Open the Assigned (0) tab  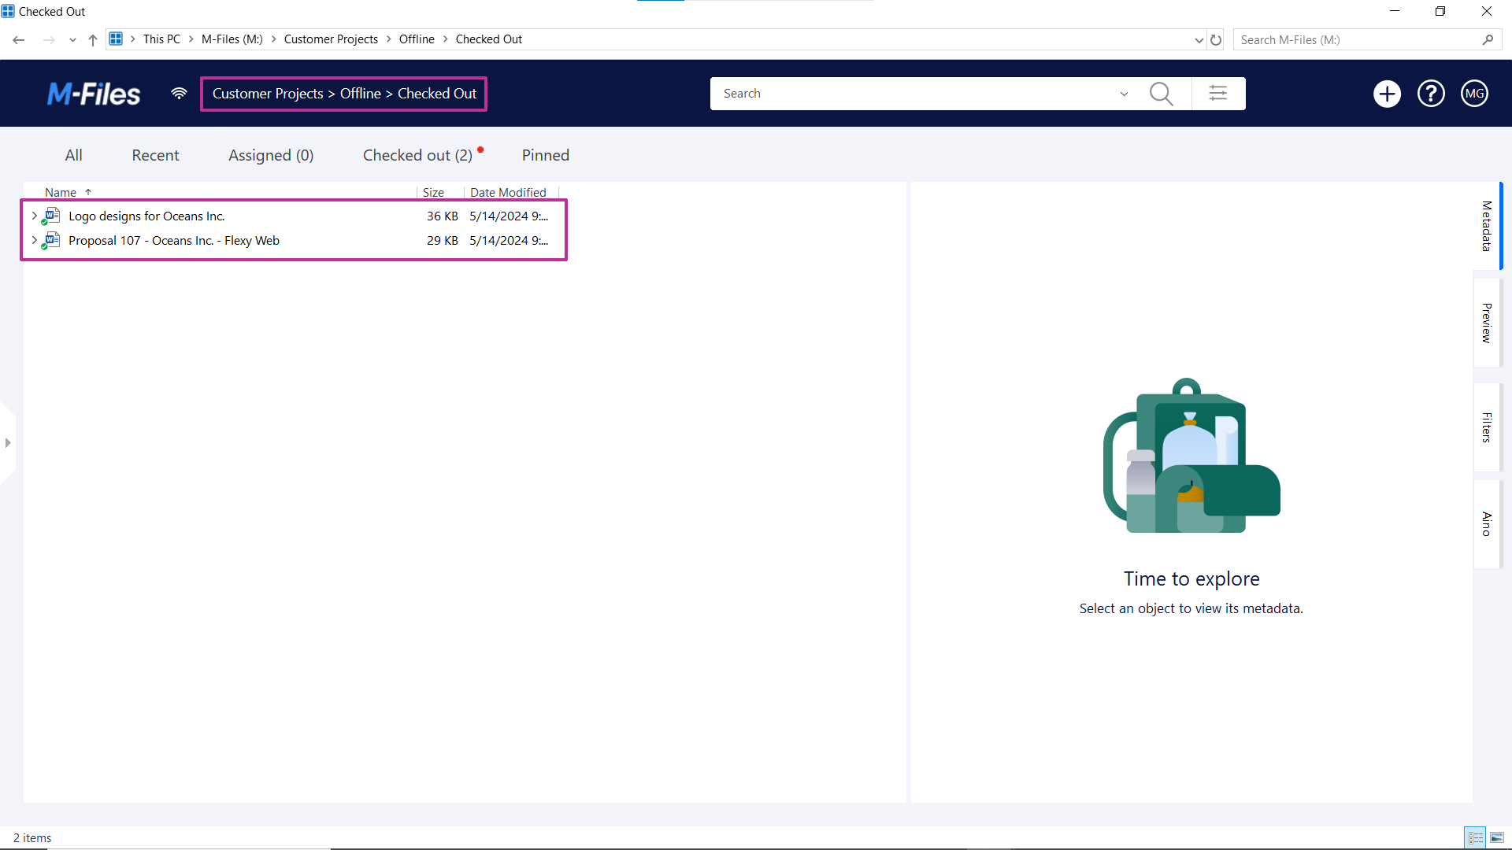point(271,155)
